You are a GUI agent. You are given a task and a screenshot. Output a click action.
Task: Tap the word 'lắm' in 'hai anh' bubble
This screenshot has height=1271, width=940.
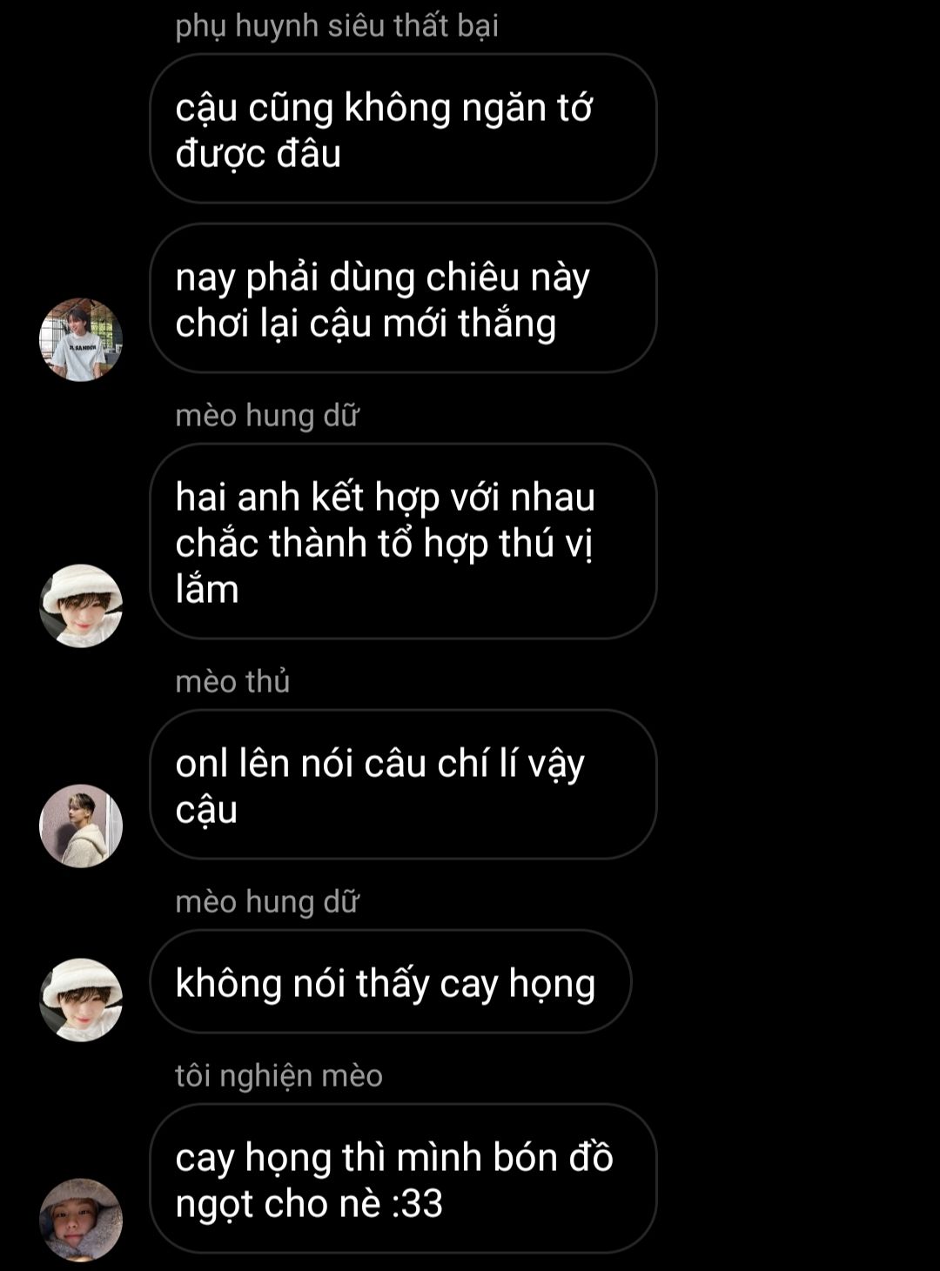click(207, 589)
